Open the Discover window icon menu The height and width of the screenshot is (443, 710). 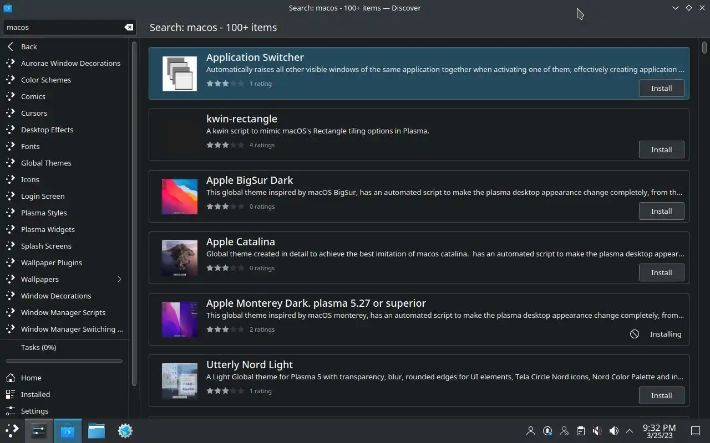pyautogui.click(x=8, y=8)
